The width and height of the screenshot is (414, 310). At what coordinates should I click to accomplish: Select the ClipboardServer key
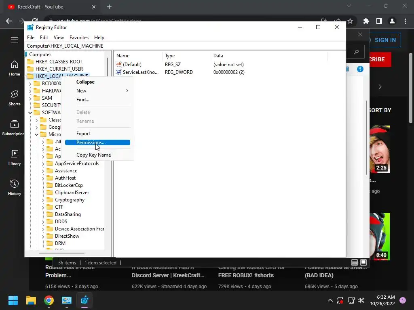(x=72, y=193)
